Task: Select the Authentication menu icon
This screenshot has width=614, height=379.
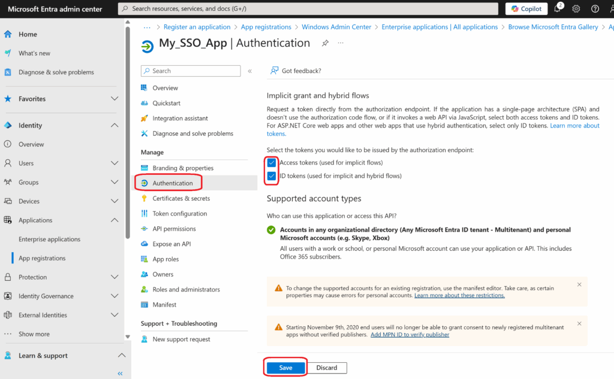Action: coord(144,183)
